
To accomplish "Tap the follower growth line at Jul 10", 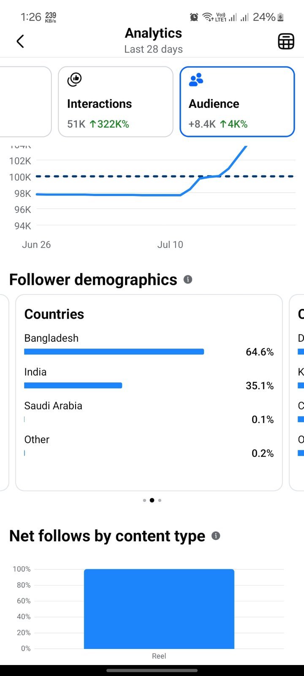I will point(171,195).
